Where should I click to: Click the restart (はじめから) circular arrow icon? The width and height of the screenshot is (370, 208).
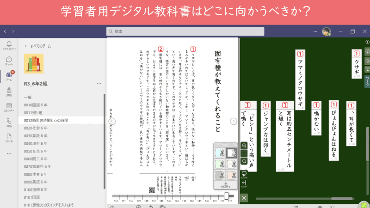(244, 175)
